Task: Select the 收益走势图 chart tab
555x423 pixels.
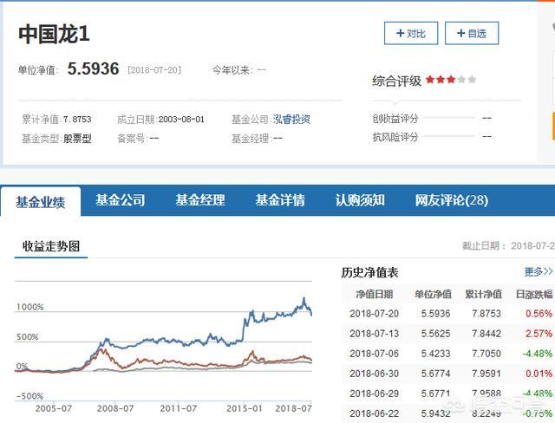Action: (51, 246)
